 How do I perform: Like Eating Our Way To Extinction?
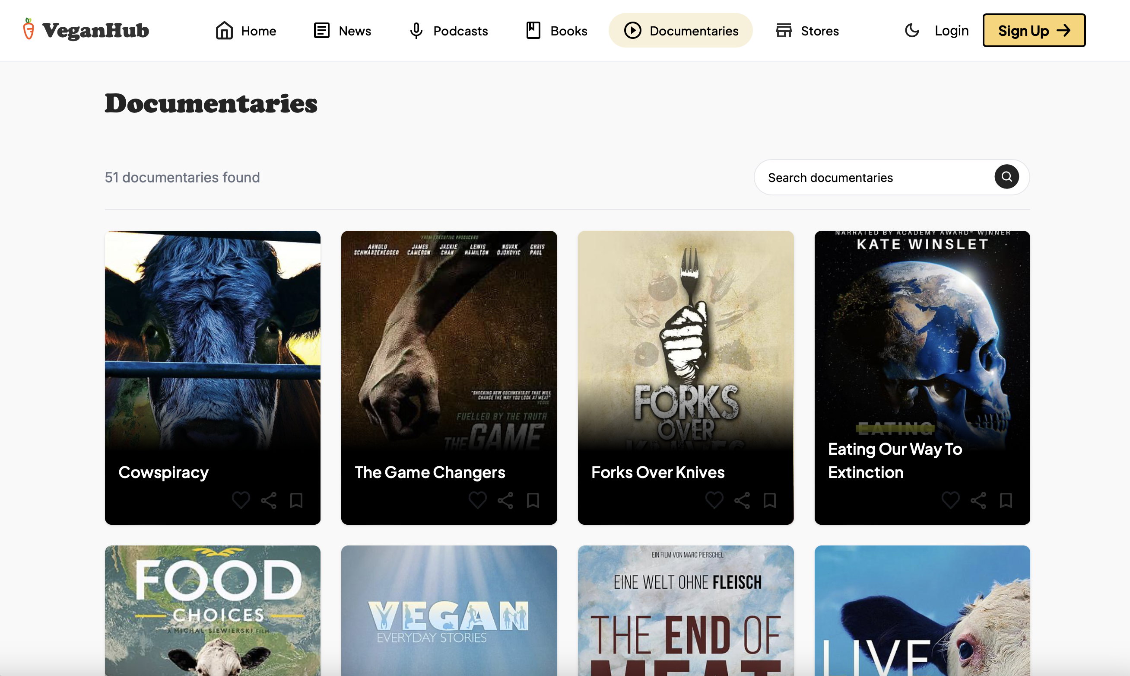950,500
